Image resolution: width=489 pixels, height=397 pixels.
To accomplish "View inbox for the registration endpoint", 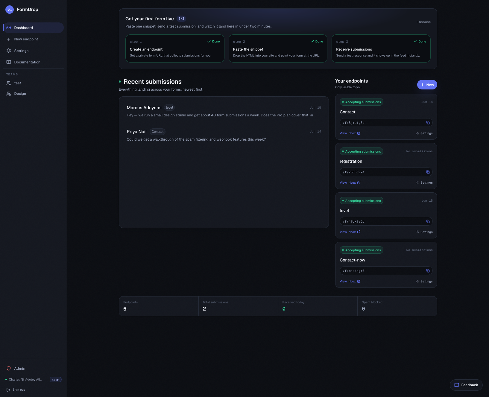I will [350, 183].
